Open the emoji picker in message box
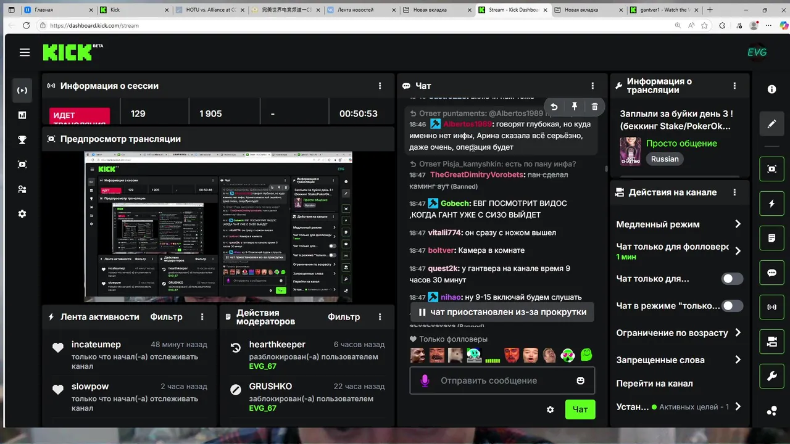The height and width of the screenshot is (444, 790). (x=580, y=380)
